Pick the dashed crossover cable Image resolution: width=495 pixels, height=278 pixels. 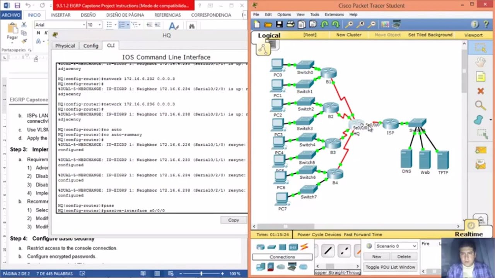344,251
